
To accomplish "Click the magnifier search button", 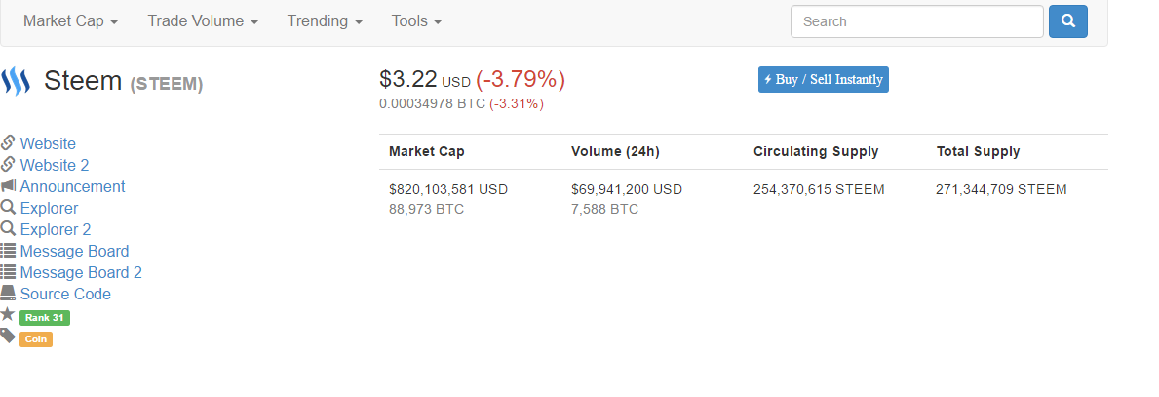I will pos(1068,21).
